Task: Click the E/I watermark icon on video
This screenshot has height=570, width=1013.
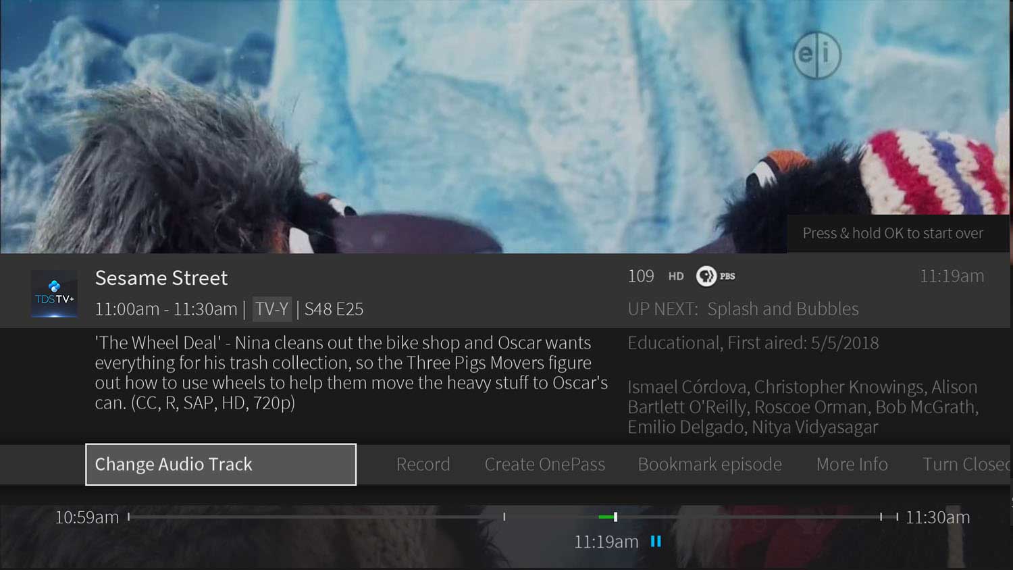Action: 817,55
